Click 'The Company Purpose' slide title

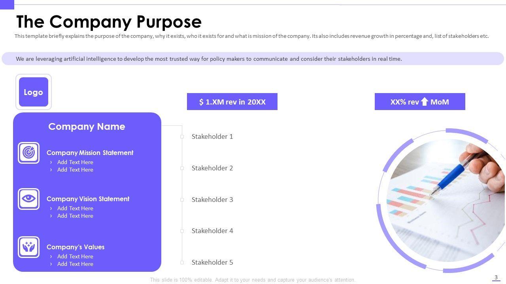[109, 22]
